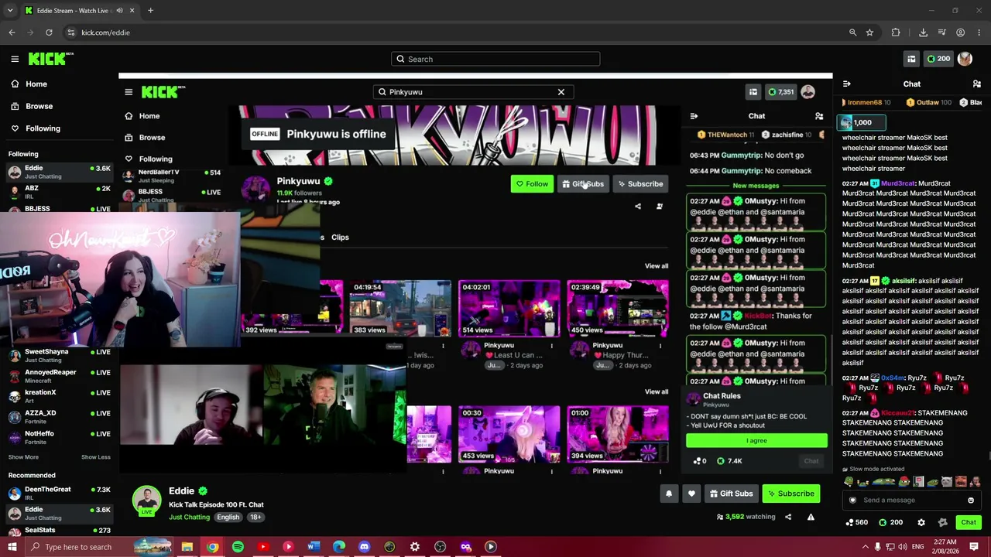Screen dimensions: 991x557
Task: Share Eddie's stream via share icon
Action: tap(788, 517)
